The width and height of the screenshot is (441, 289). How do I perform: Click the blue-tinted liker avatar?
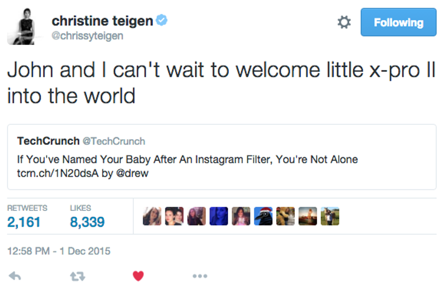point(219,216)
